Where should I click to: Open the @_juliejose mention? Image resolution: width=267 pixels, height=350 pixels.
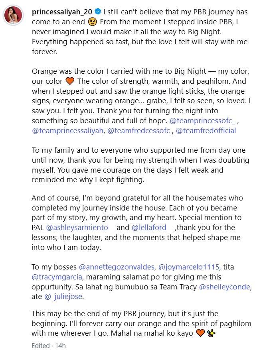[64, 296]
